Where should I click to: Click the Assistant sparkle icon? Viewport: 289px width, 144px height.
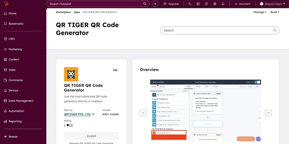pos(236,4)
